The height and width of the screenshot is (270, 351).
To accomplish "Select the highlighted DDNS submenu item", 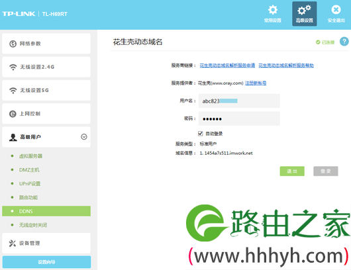I will [x=46, y=211].
